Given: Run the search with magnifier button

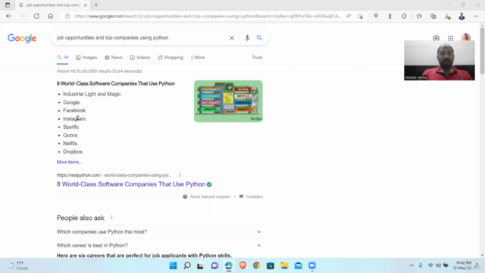Looking at the screenshot, I should click(x=259, y=38).
